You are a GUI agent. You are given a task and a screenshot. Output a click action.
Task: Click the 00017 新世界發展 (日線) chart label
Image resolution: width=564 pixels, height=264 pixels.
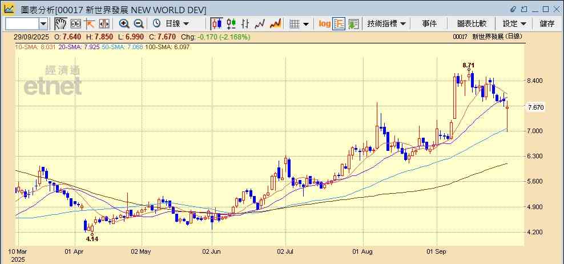[488, 37]
